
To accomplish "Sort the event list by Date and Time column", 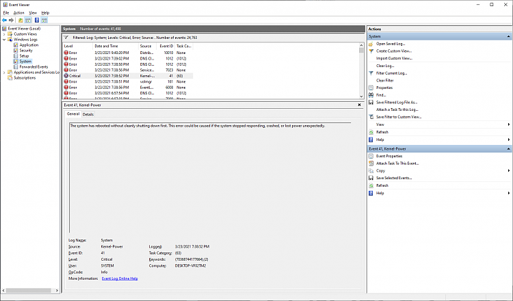I will (116, 46).
